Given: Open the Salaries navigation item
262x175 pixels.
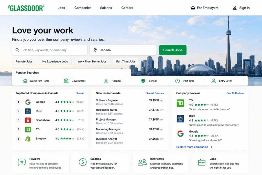Looking at the screenshot, I should click(106, 8).
